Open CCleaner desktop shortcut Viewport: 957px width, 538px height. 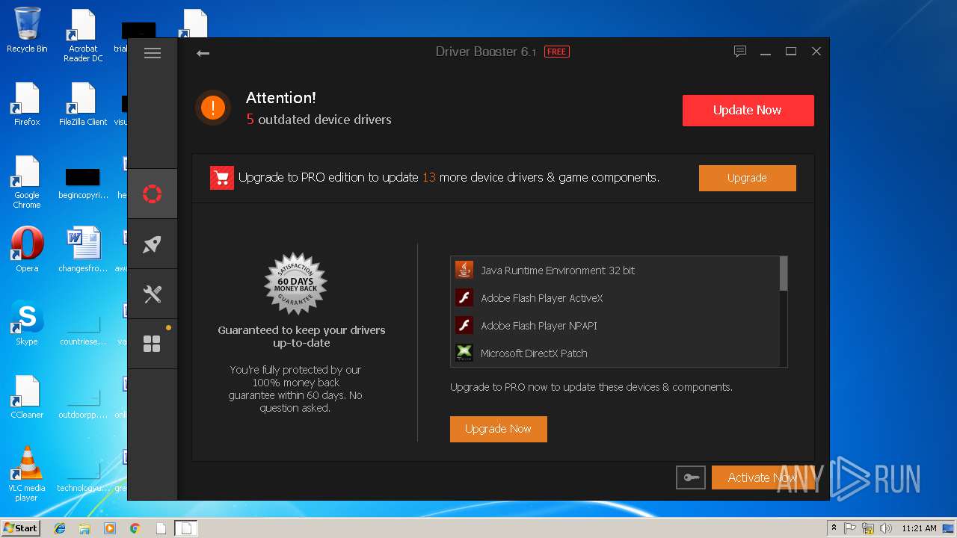[x=27, y=396]
